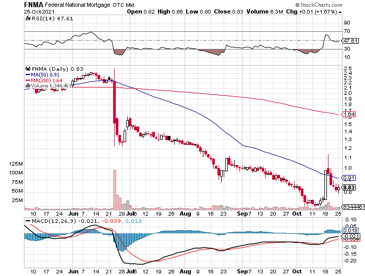Click the blue 0.91 MA(50) price tag
365x276 pixels.
tap(348, 178)
